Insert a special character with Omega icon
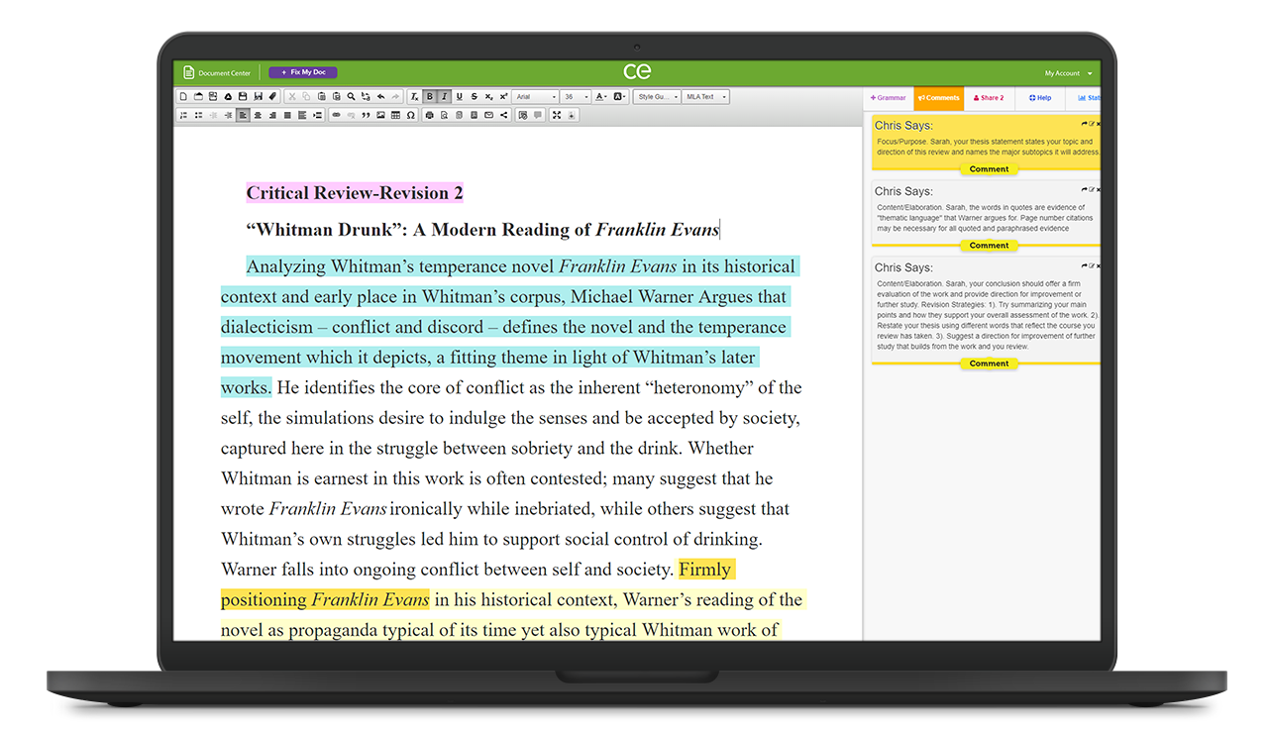This screenshot has width=1270, height=733. [x=410, y=115]
